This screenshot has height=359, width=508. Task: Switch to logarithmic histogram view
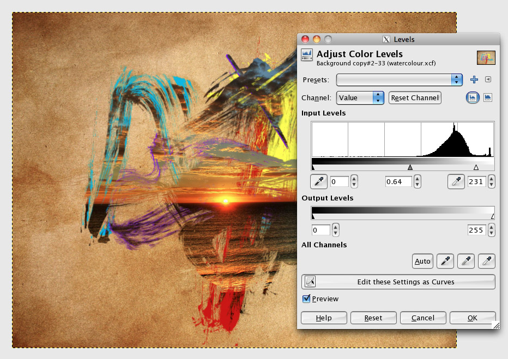click(x=488, y=98)
